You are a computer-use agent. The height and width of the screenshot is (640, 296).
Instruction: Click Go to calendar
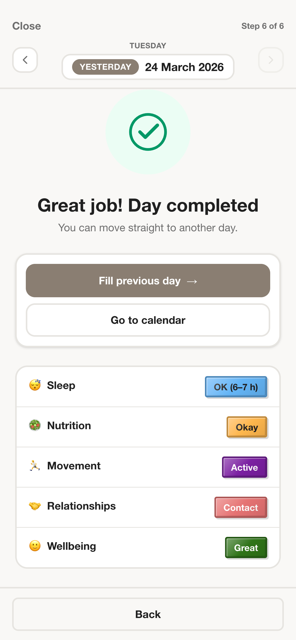coord(148,320)
